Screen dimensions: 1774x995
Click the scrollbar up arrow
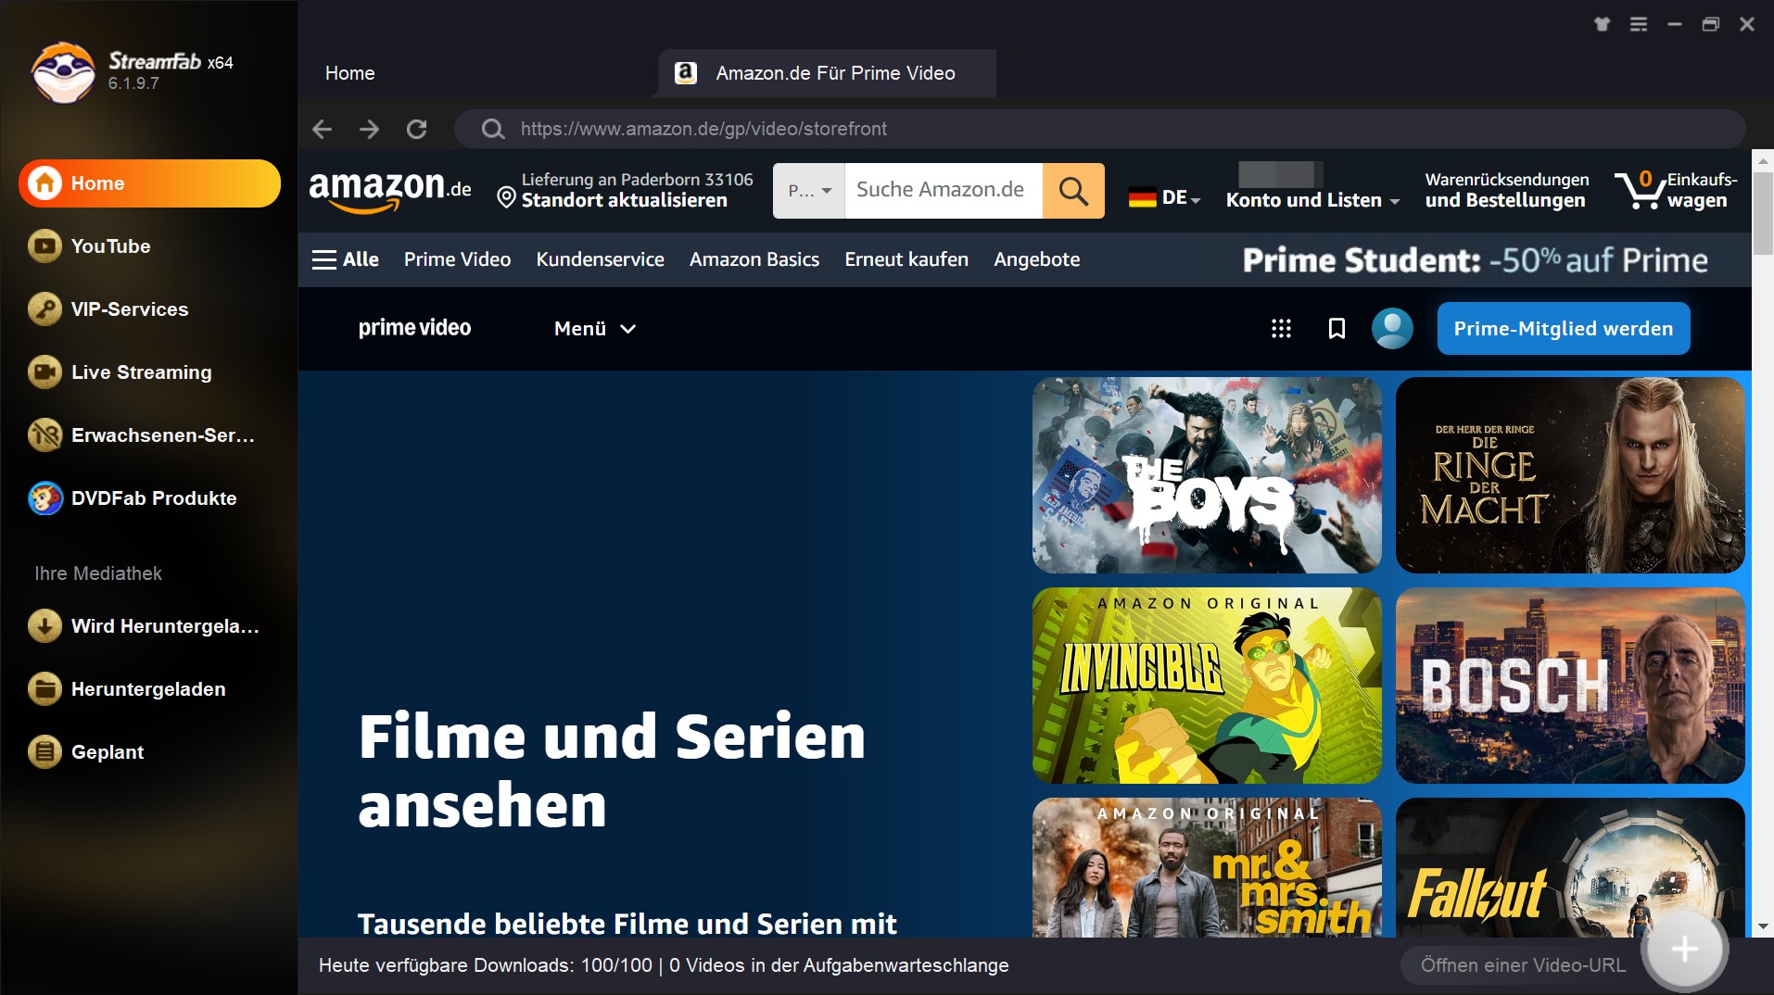pyautogui.click(x=1763, y=160)
